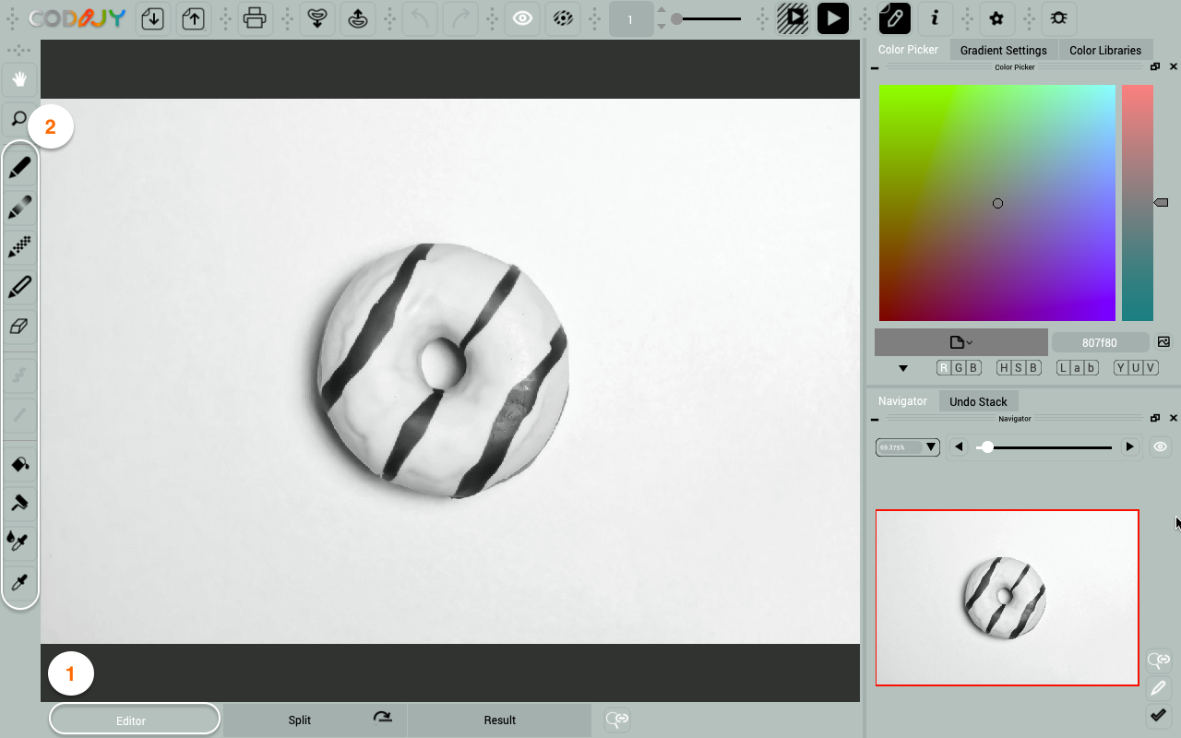Switch to the Result view
Image resolution: width=1181 pixels, height=738 pixels.
click(499, 720)
